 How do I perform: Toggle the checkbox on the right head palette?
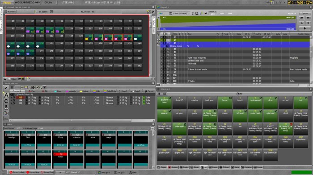[276, 111]
